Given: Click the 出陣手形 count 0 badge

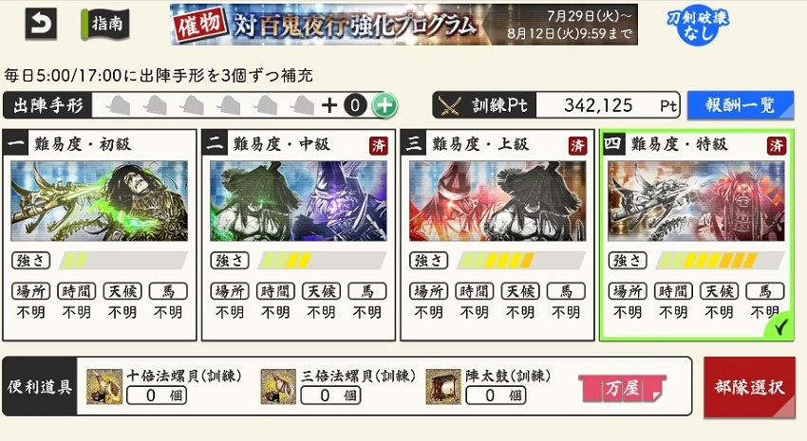Looking at the screenshot, I should tap(355, 105).
